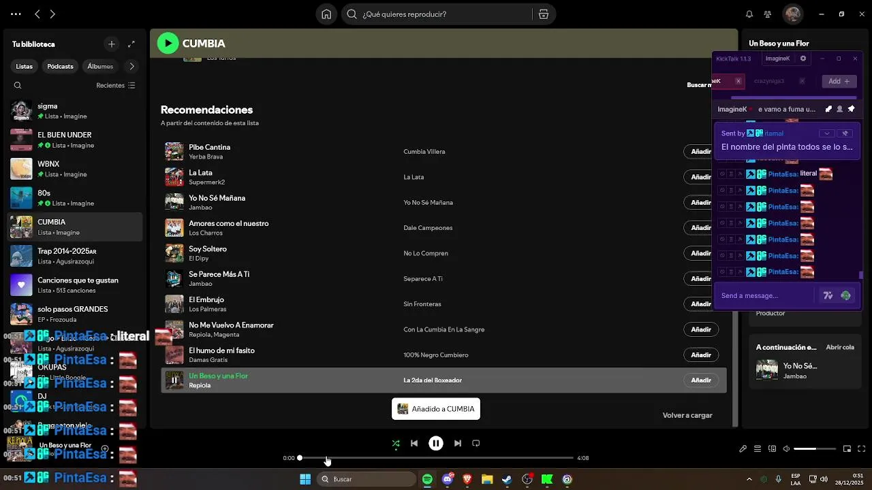
Task: Go to Spotify home via house icon
Action: tap(326, 14)
